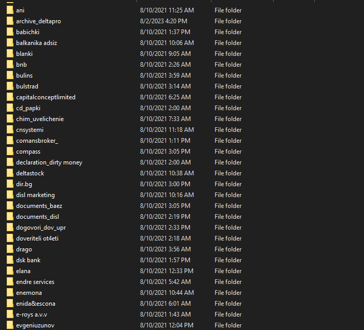
Task: Click the documents_disl folder icon
Action: coord(10,217)
